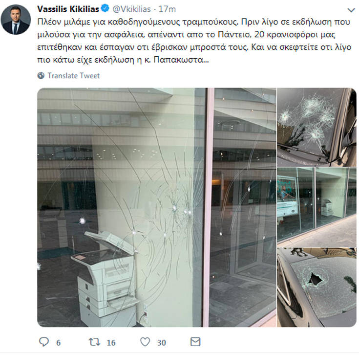This screenshot has height=355, width=359.
Task: Open the @Vkikilias handle link
Action: tap(131, 9)
